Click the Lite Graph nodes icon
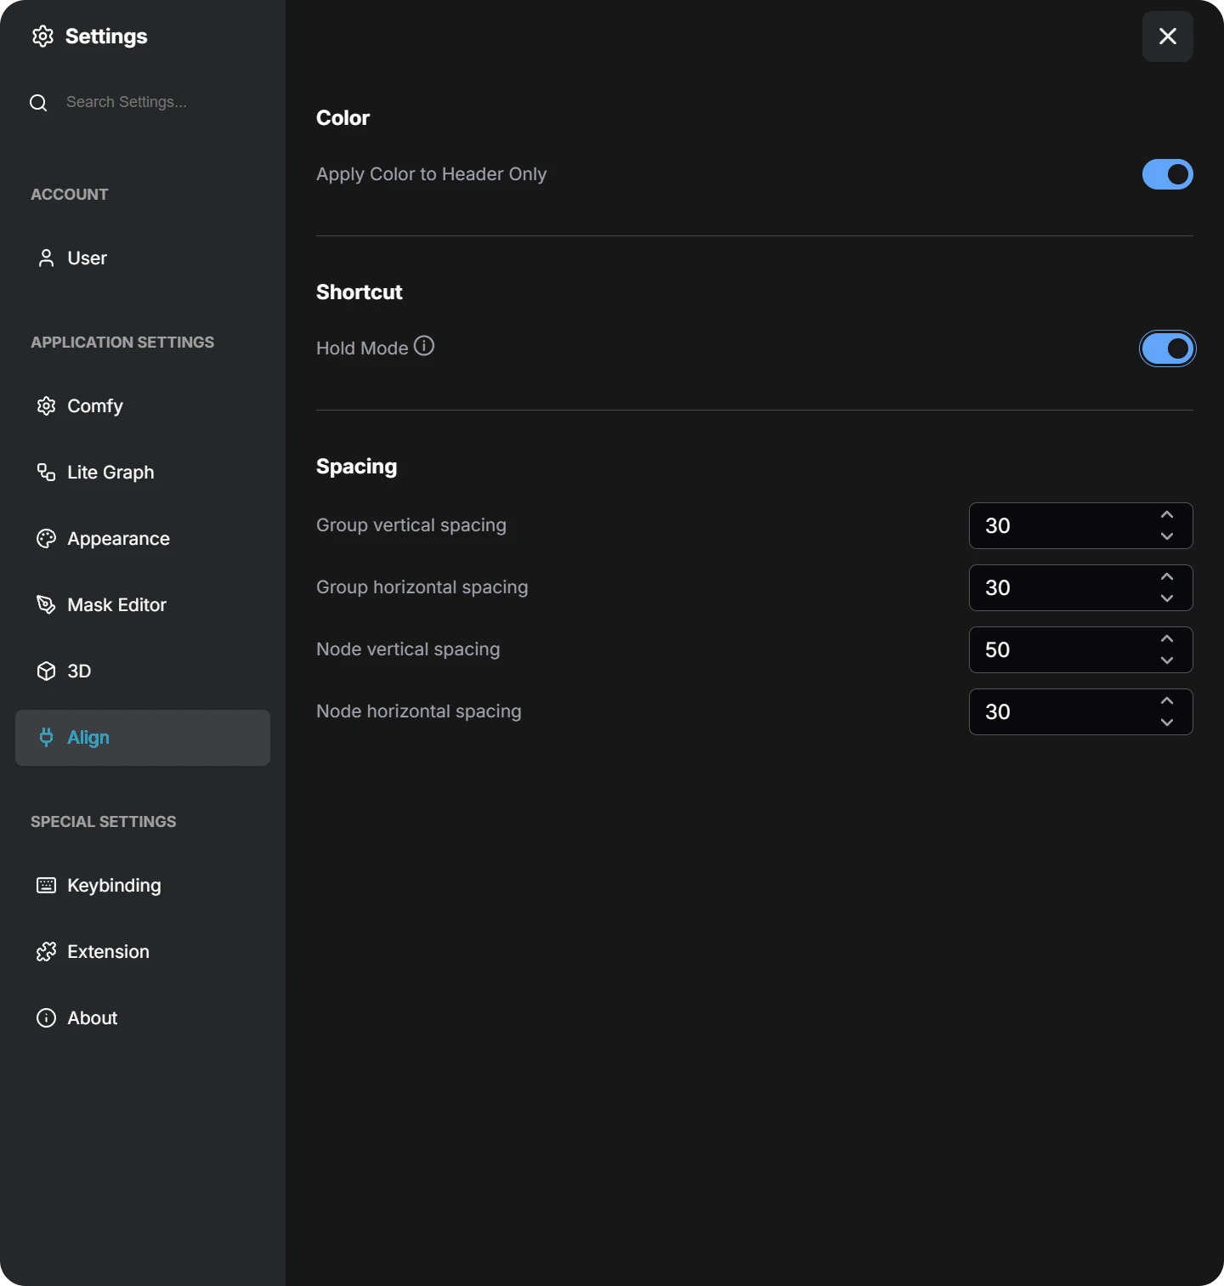The width and height of the screenshot is (1224, 1286). [46, 473]
